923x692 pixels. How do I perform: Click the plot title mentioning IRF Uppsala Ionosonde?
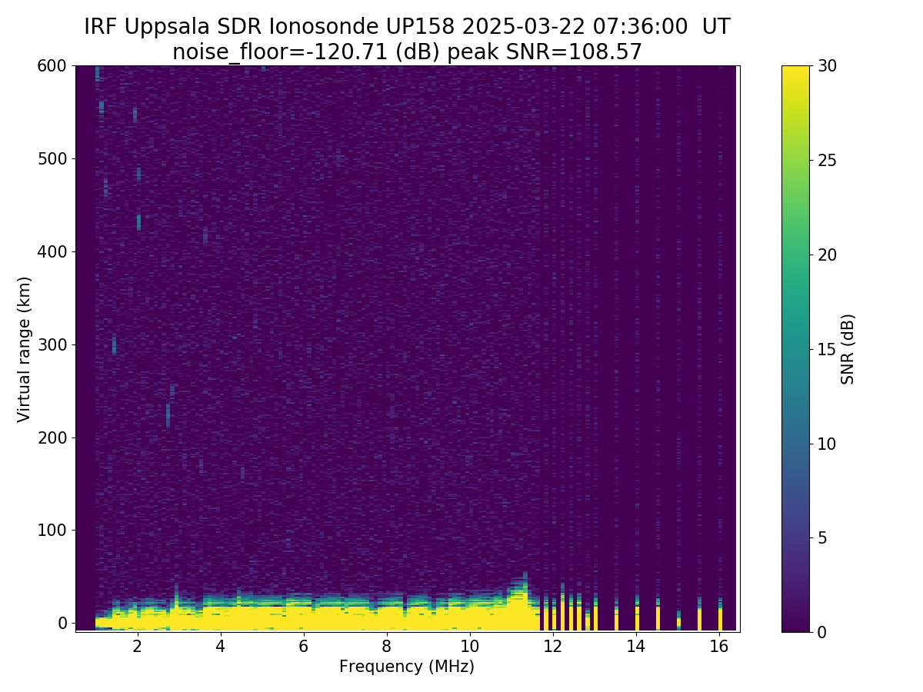coord(407,27)
